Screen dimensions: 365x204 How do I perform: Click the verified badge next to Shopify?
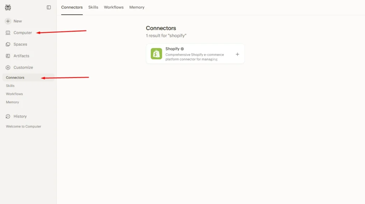coord(182,49)
